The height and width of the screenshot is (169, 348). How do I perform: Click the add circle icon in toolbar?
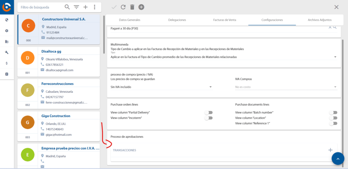141,7
